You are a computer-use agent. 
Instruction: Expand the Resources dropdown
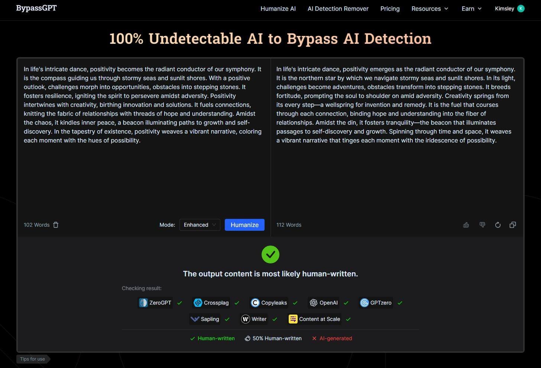pos(430,9)
